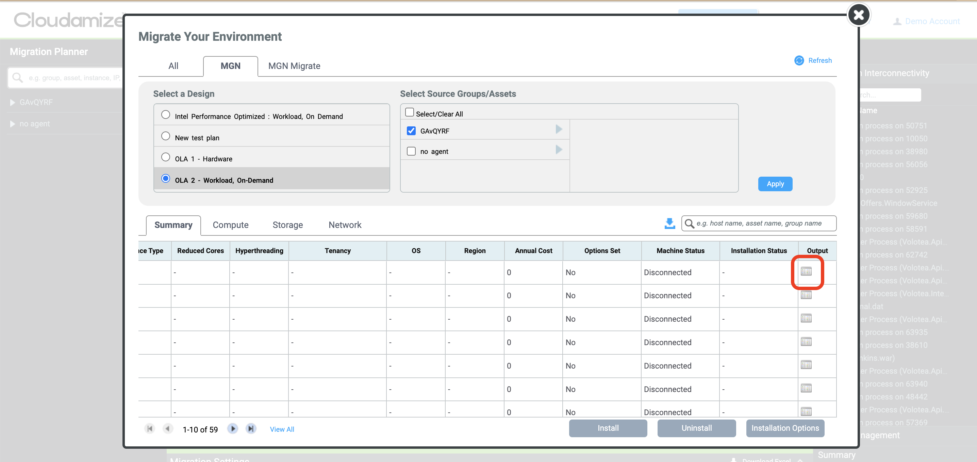Sort by the Options Set column header
Viewport: 977px width, 462px height.
coord(602,251)
